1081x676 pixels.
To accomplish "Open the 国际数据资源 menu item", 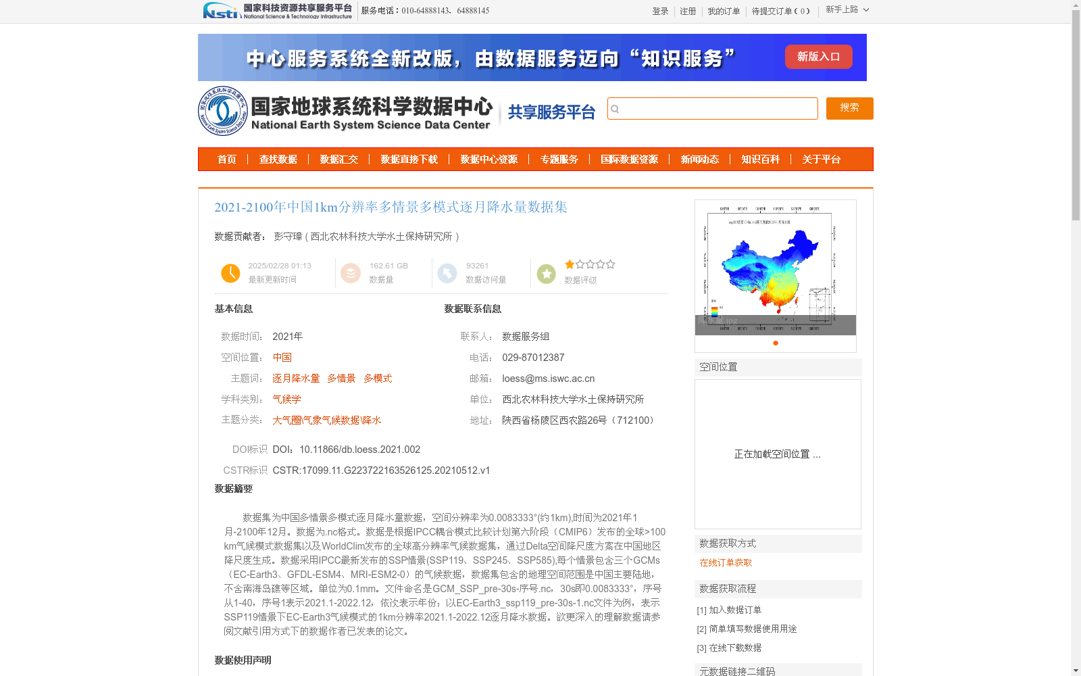I will click(630, 160).
